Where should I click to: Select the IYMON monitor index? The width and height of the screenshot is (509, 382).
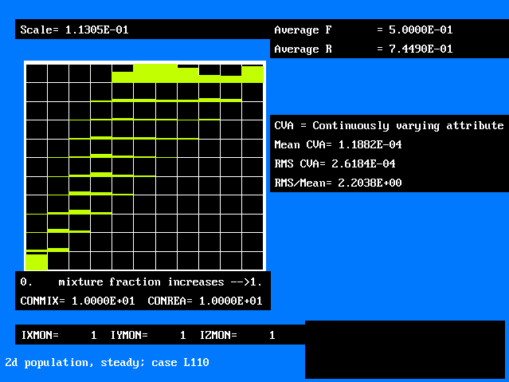(x=182, y=335)
